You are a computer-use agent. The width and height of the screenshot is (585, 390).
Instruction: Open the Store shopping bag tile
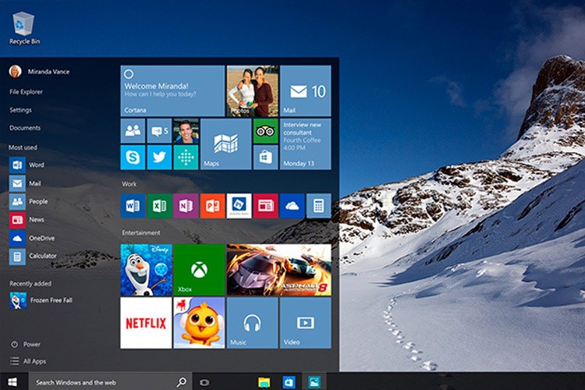pos(266,157)
